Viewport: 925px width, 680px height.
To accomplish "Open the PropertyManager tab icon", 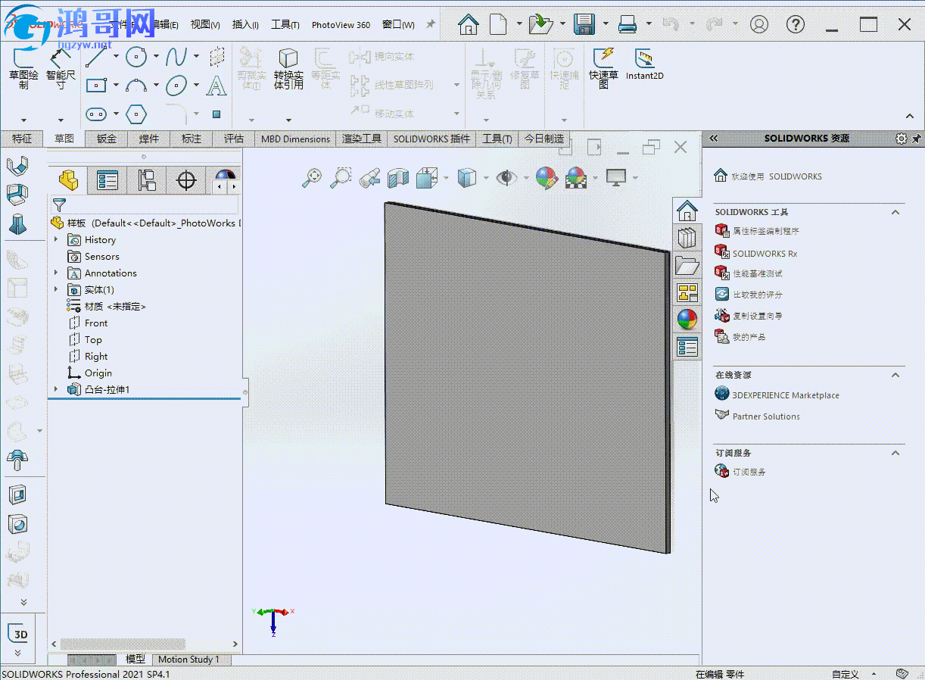I will coord(107,180).
